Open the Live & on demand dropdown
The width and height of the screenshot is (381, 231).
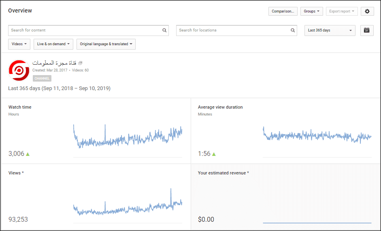53,44
